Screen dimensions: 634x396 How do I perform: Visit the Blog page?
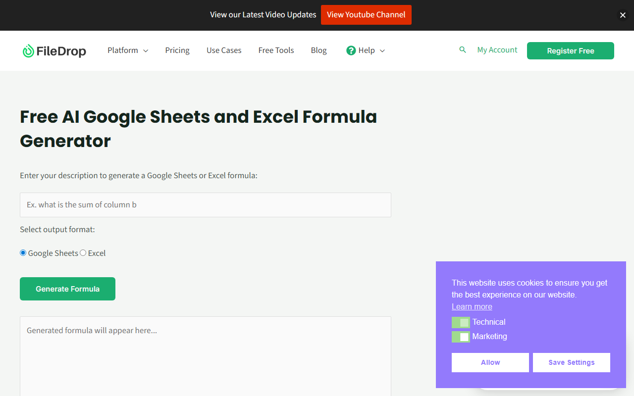318,50
